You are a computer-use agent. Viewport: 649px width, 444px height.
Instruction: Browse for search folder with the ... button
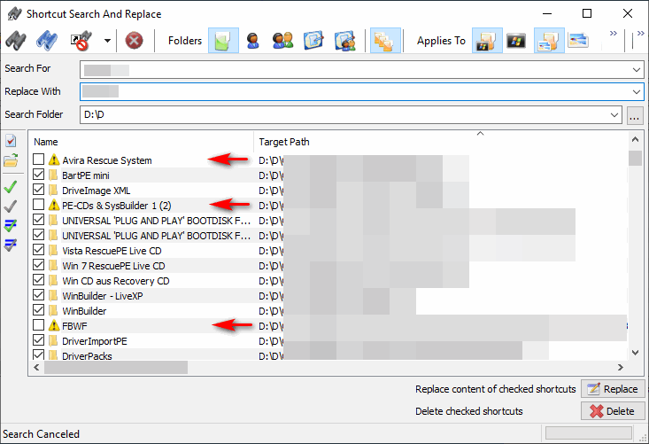click(634, 114)
